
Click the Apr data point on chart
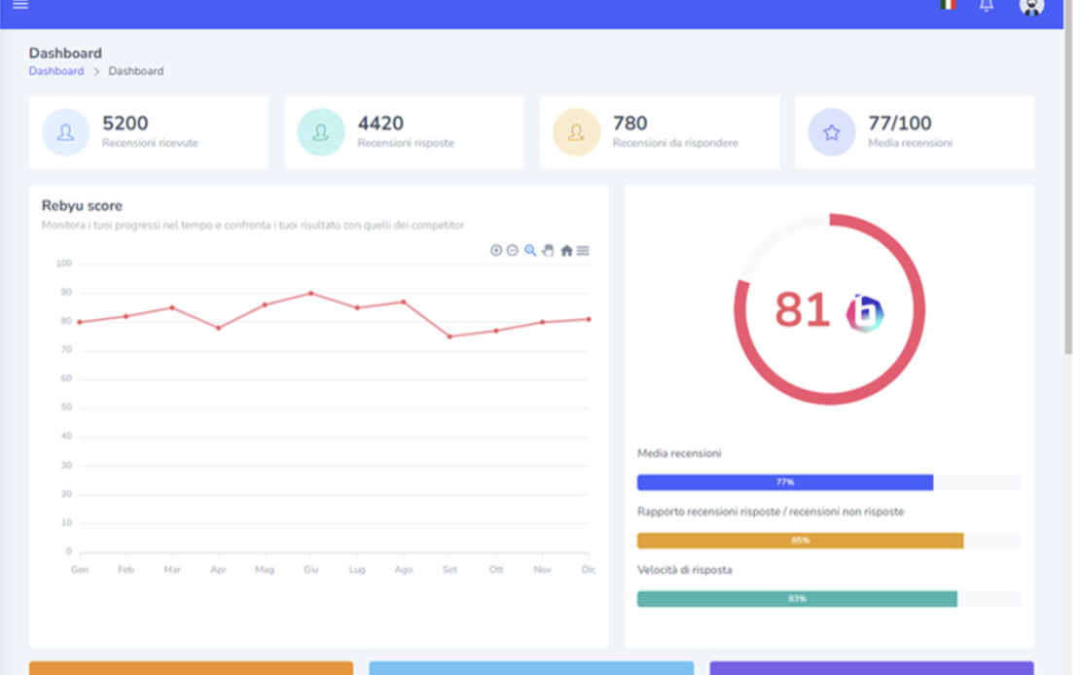click(218, 328)
